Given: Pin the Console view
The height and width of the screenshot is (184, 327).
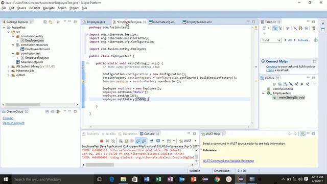Looking at the screenshot, I should (152, 141).
